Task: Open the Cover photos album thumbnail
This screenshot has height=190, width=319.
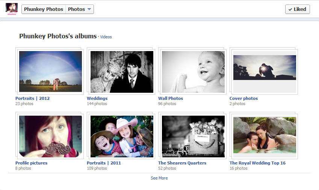Action: tap(265, 71)
